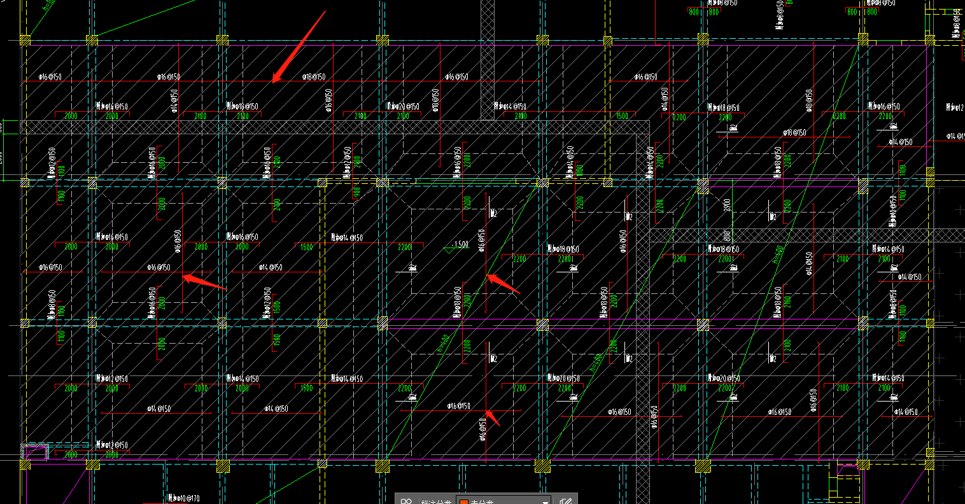Viewport: 965px width, 504px height.
Task: Select the -1.500 elevation label
Action: (x=460, y=245)
